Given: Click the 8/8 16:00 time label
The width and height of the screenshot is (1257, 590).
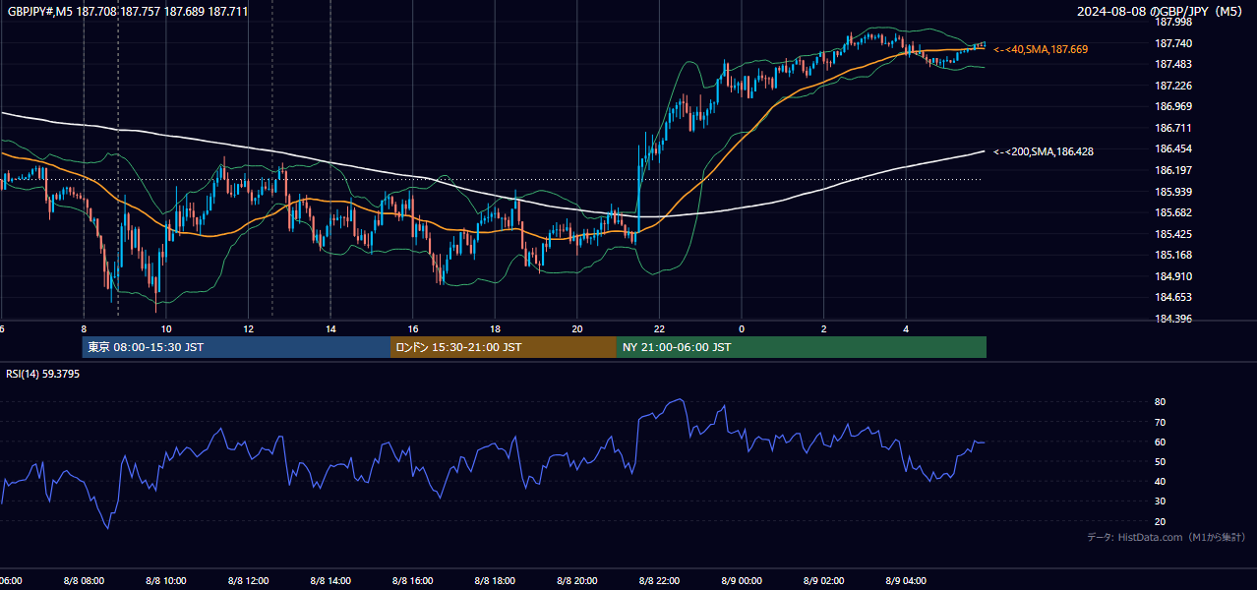Looking at the screenshot, I should (x=413, y=581).
